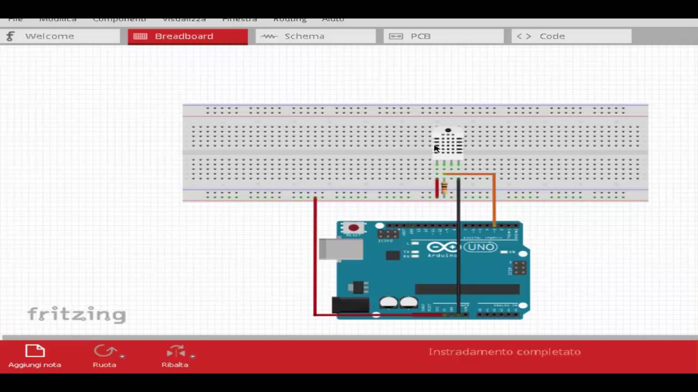Click the Ribalta flip icon

tap(176, 351)
